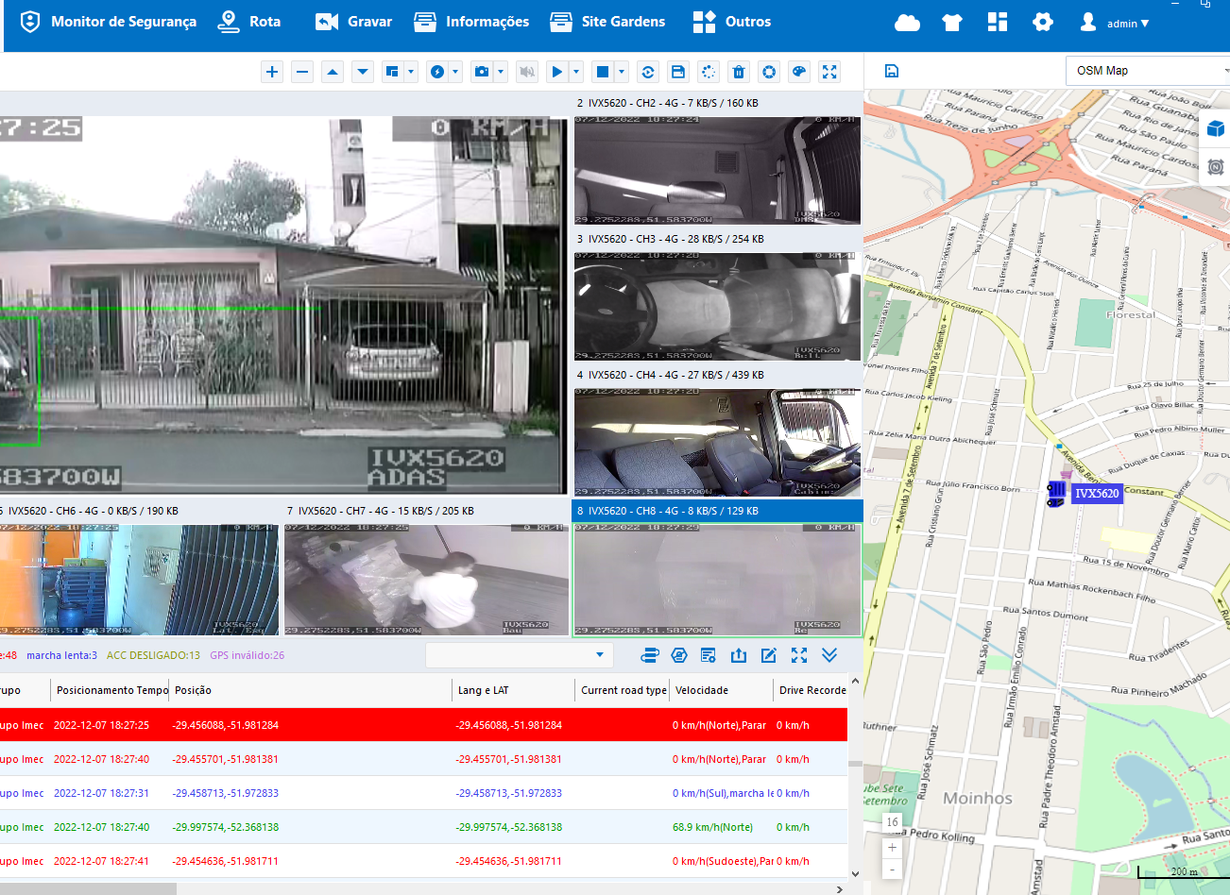Collapse panel with double chevron down icon

829,655
